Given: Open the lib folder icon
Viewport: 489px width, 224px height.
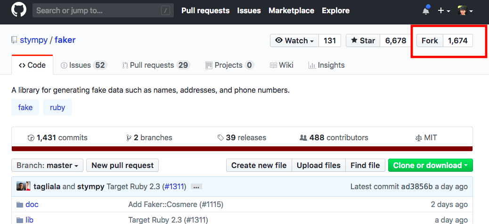Looking at the screenshot, I should coord(20,220).
